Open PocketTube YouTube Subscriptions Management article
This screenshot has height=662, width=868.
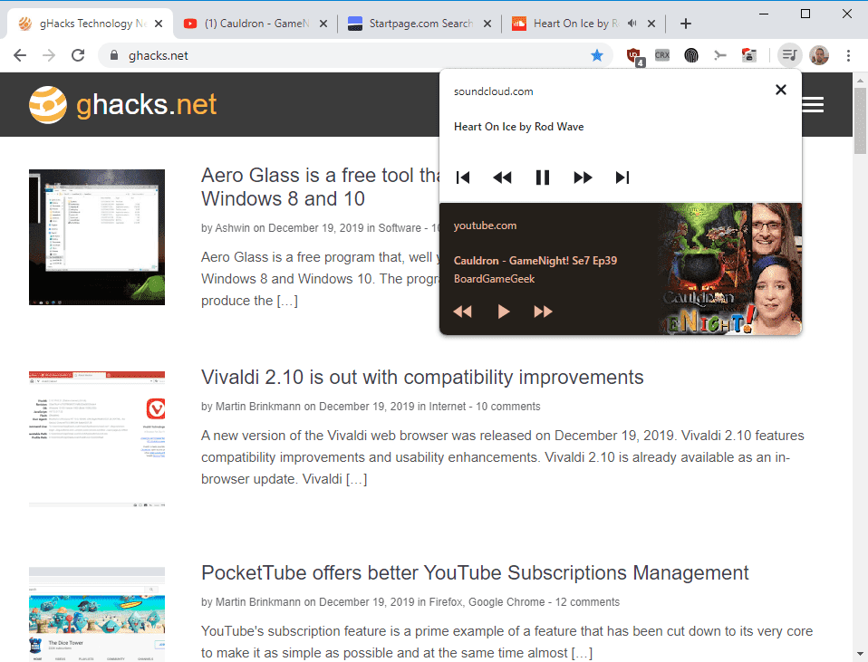[475, 572]
